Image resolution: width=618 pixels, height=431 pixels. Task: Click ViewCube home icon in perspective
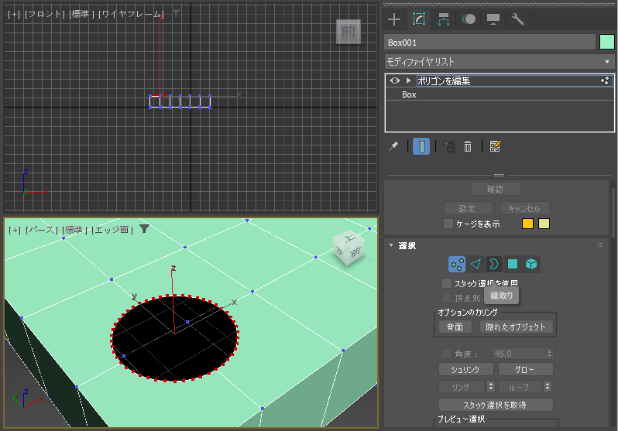coord(335,225)
